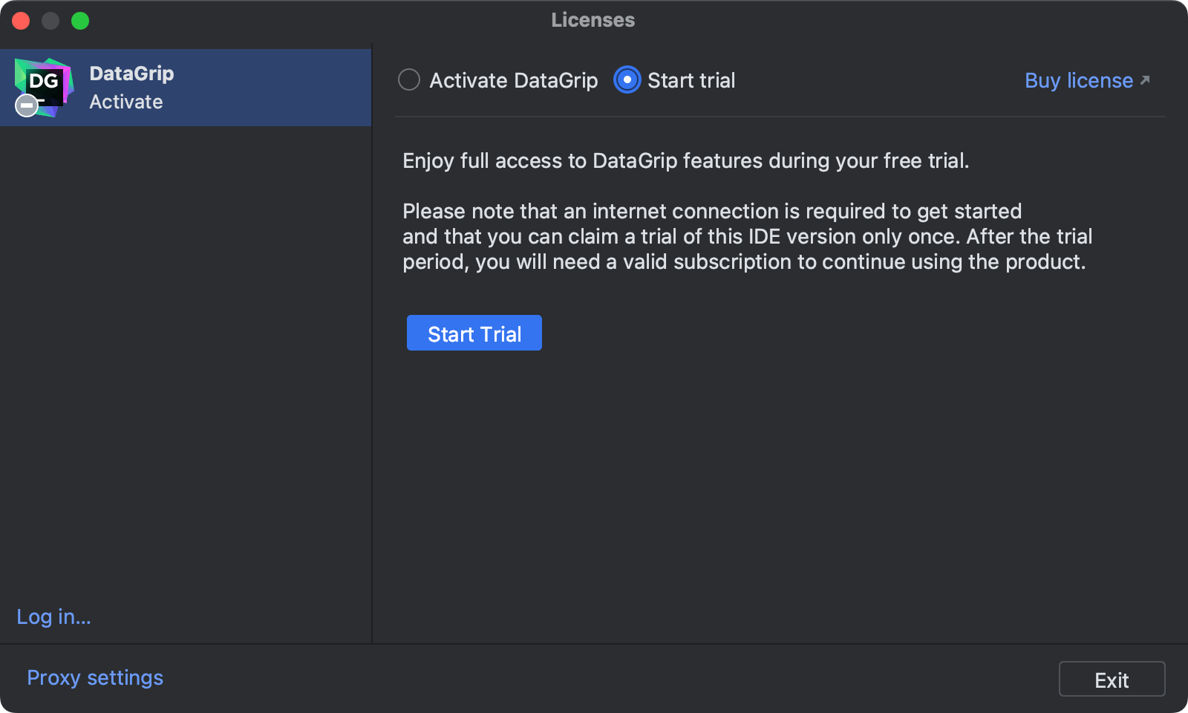Click the external link arrow beside Buy license
The height and width of the screenshot is (713, 1188).
tap(1144, 79)
